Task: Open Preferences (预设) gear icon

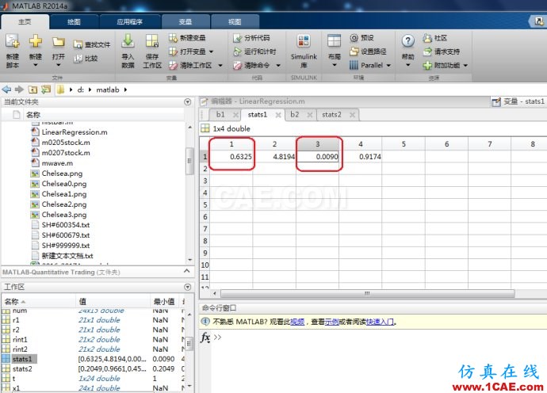Action: 354,38
